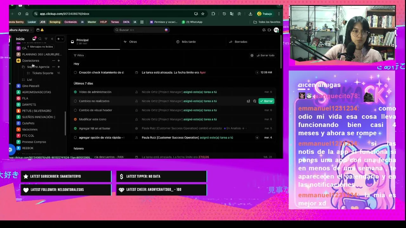Screen dimensions: 406x228
Task: Open the browser history clock icon
Action: tap(224, 14)
